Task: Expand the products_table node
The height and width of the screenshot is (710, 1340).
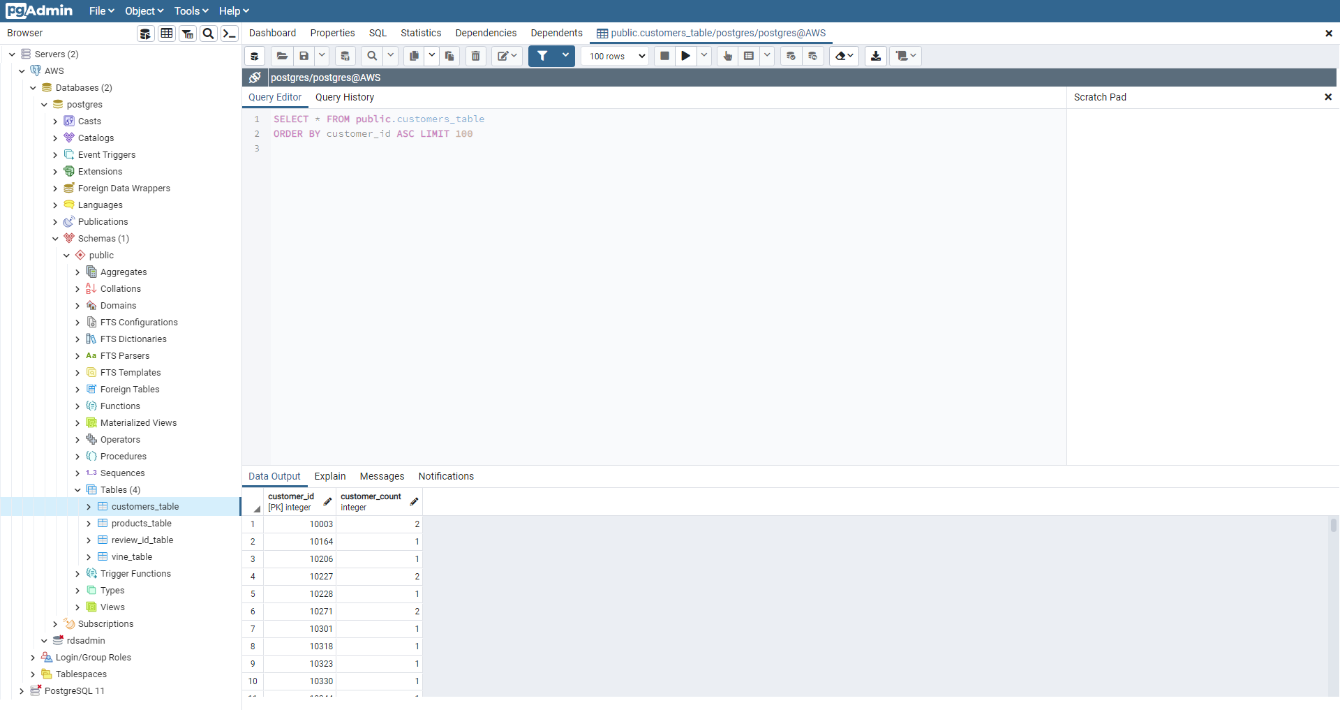Action: pyautogui.click(x=89, y=524)
